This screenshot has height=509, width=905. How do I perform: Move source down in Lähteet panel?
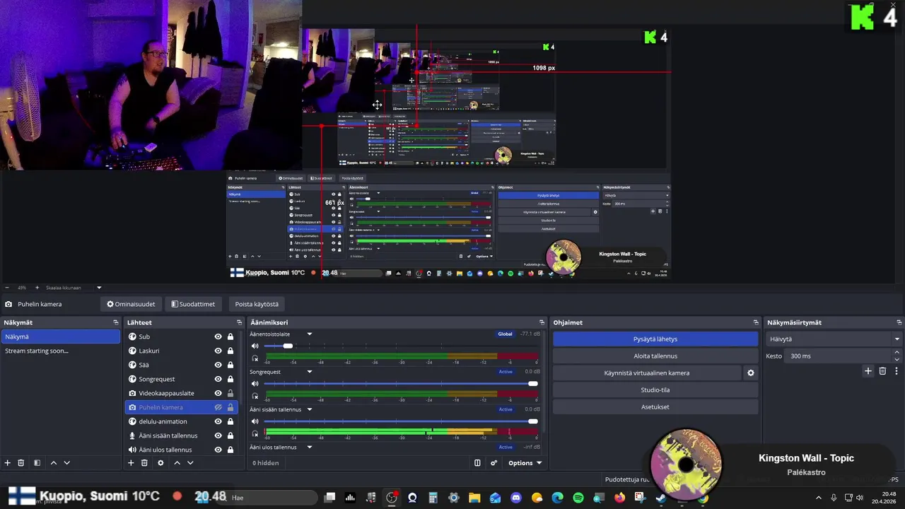coord(190,463)
